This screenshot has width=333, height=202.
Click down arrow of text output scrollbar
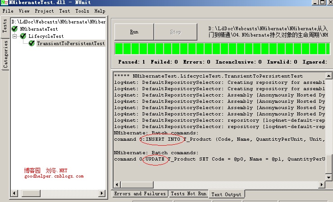click(x=328, y=177)
